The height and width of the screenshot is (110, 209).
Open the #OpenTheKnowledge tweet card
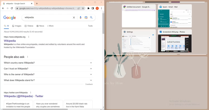coord(18,105)
